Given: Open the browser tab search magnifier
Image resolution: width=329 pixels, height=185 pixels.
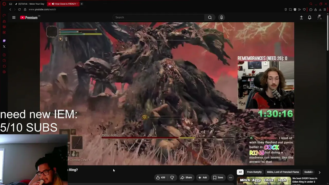Looking at the screenshot, I should point(311,4).
